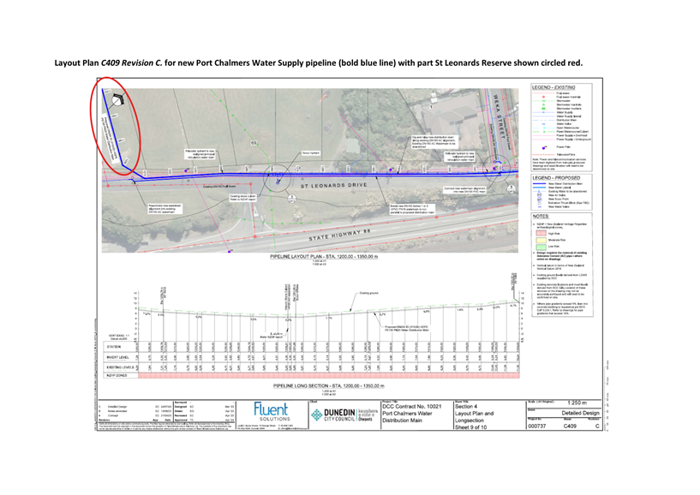Click sheet number 'C409' in title block

point(570,426)
